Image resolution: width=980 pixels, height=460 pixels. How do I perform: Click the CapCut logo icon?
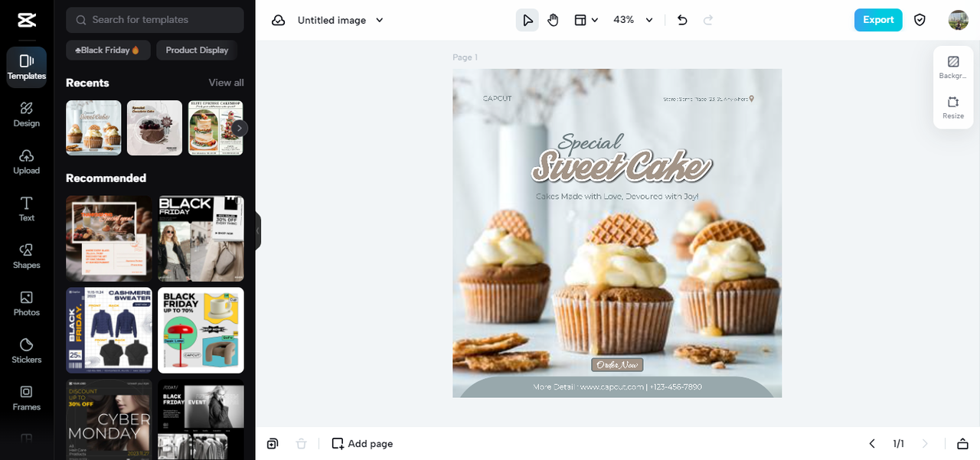coord(26,20)
